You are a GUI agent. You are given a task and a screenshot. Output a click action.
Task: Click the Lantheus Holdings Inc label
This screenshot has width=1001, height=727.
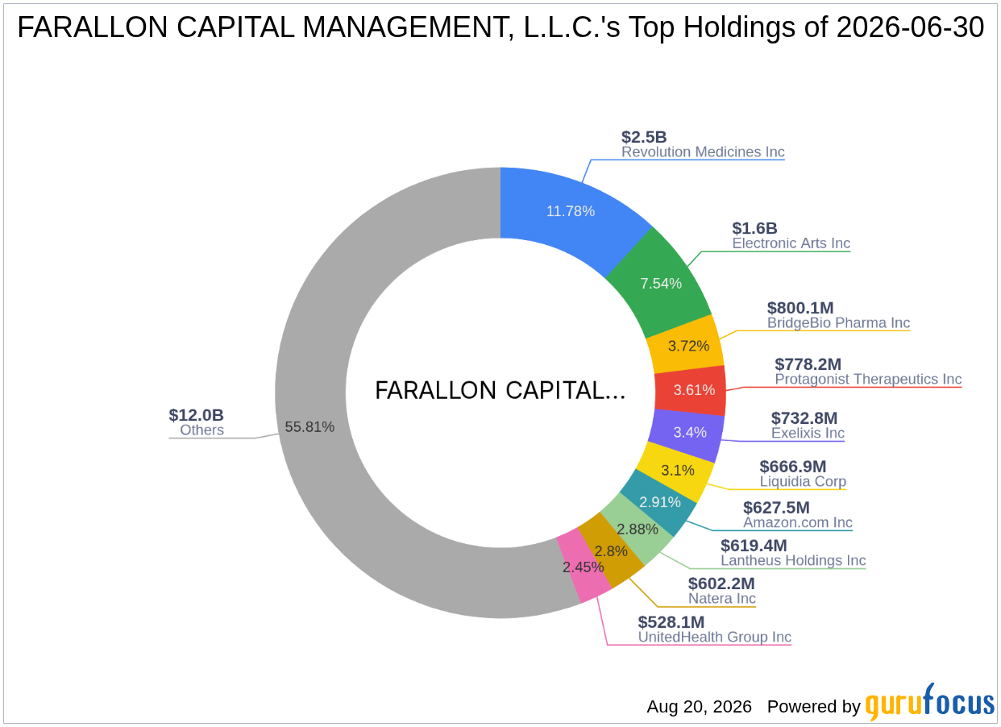coord(793,561)
